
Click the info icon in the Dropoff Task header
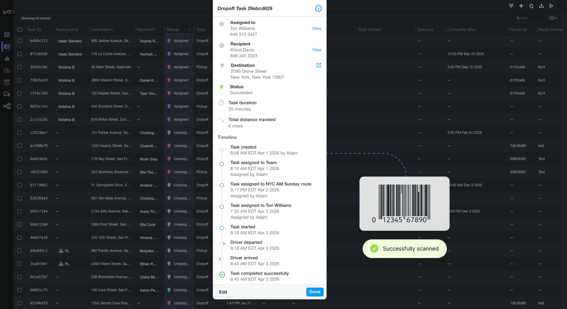[x=318, y=9]
